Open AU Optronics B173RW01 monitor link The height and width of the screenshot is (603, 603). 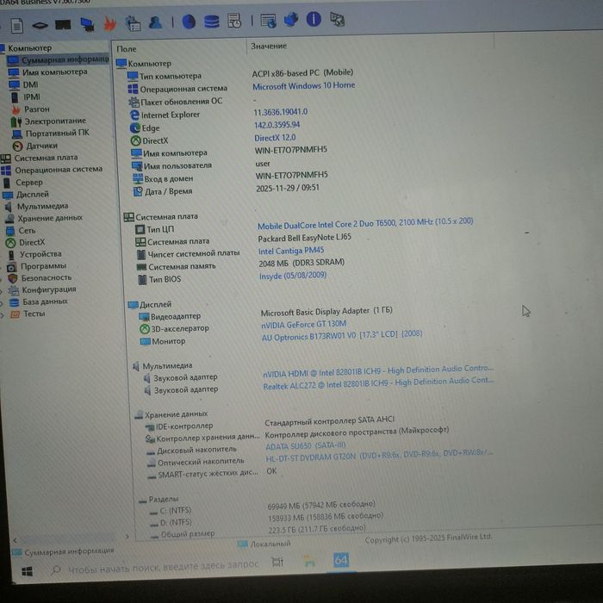pyautogui.click(x=342, y=335)
